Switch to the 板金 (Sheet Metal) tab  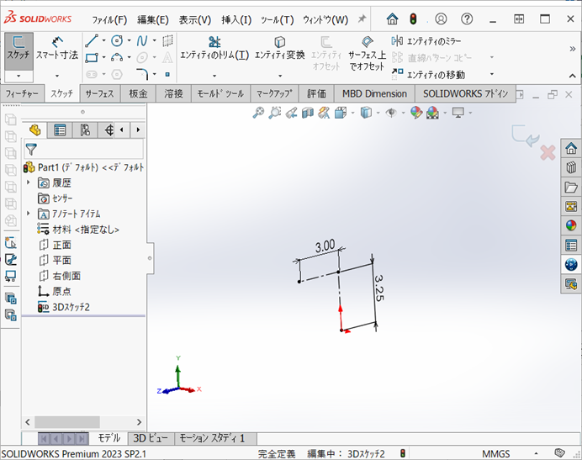[x=139, y=93]
